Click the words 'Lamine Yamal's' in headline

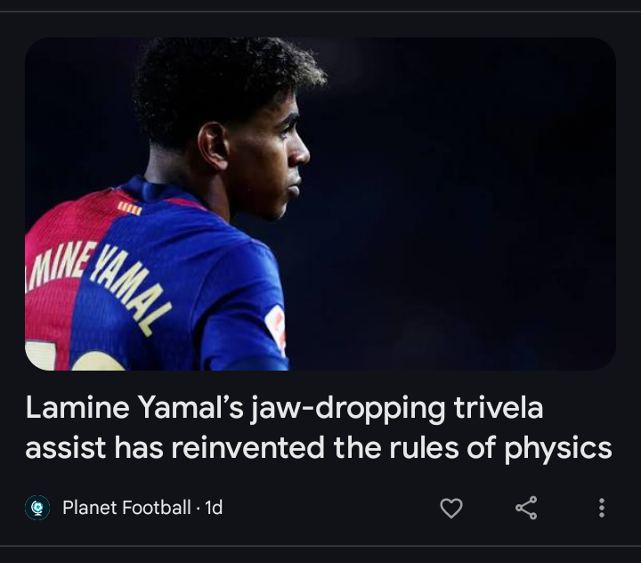pos(135,407)
